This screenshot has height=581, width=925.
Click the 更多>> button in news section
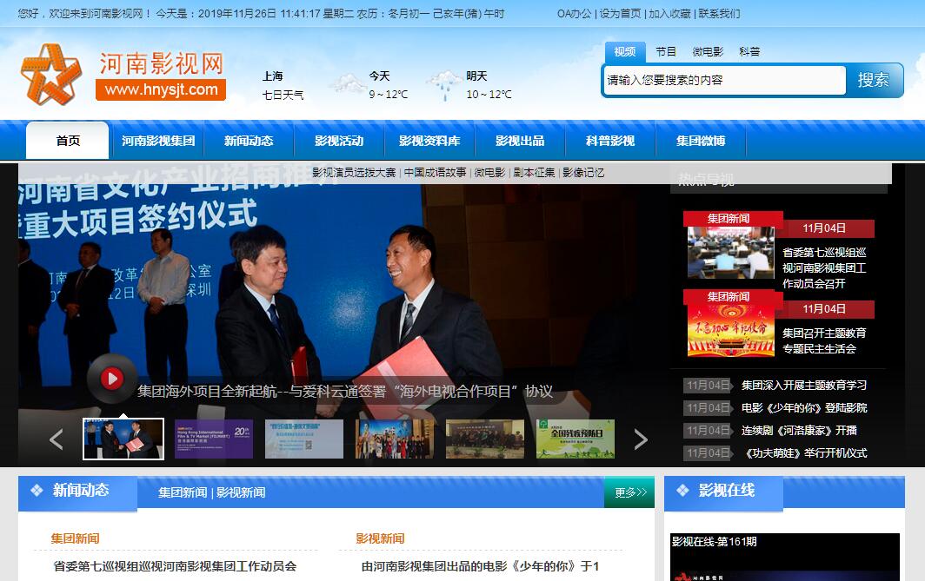630,492
